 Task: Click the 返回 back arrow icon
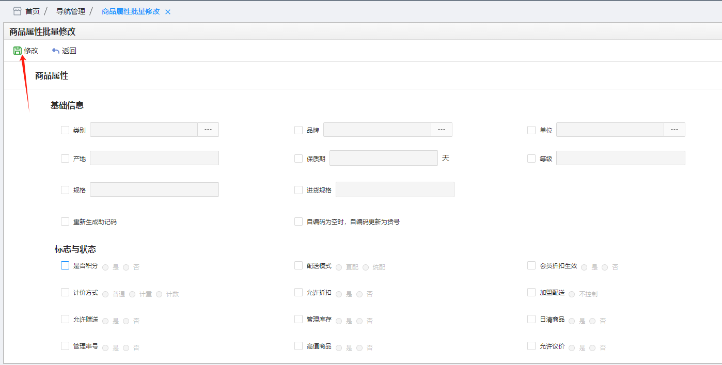tap(56, 51)
